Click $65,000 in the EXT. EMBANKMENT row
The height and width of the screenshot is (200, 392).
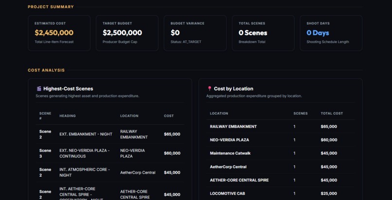pyautogui.click(x=172, y=134)
